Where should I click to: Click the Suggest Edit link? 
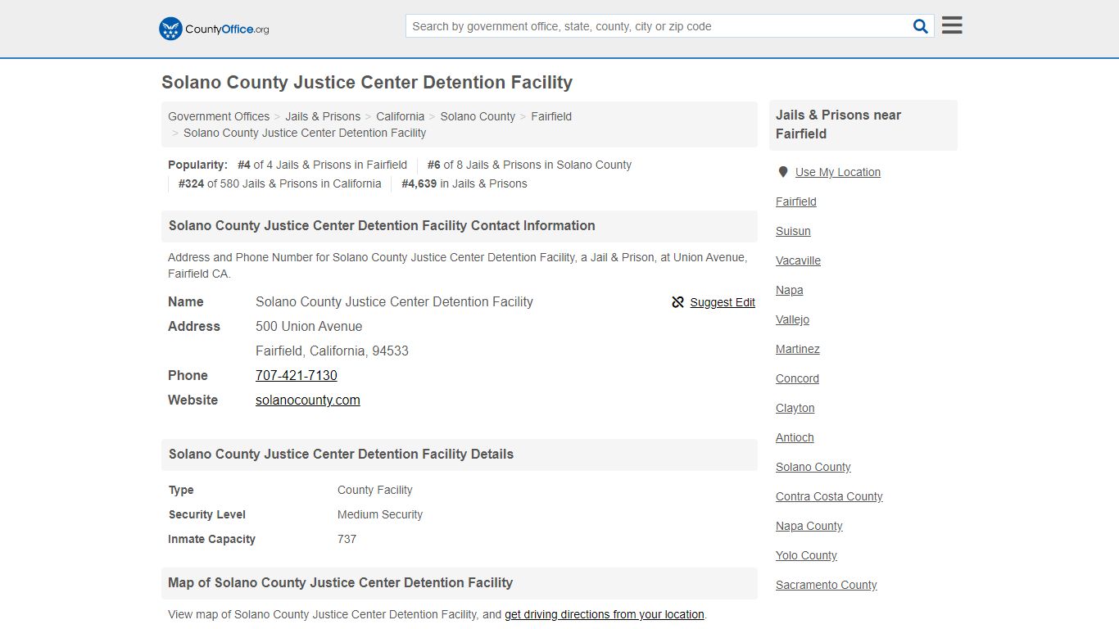[723, 302]
